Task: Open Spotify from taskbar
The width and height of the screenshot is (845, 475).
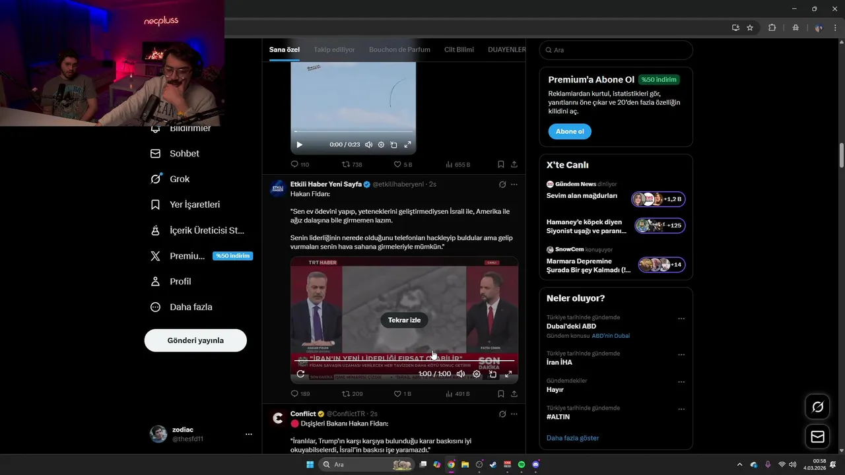Action: pyautogui.click(x=522, y=464)
